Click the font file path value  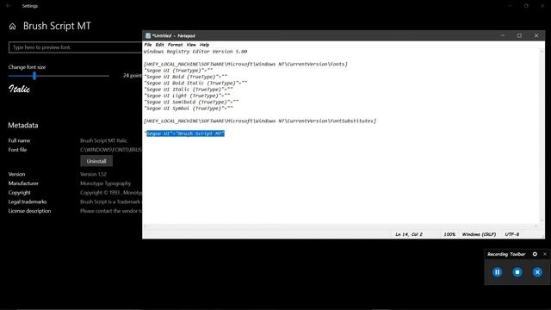coord(111,150)
